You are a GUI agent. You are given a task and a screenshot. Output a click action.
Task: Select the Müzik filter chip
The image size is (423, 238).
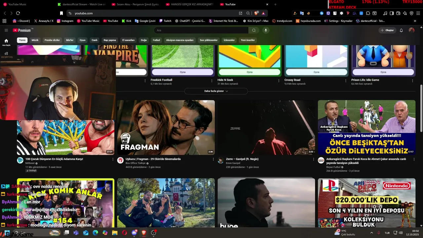point(35,40)
